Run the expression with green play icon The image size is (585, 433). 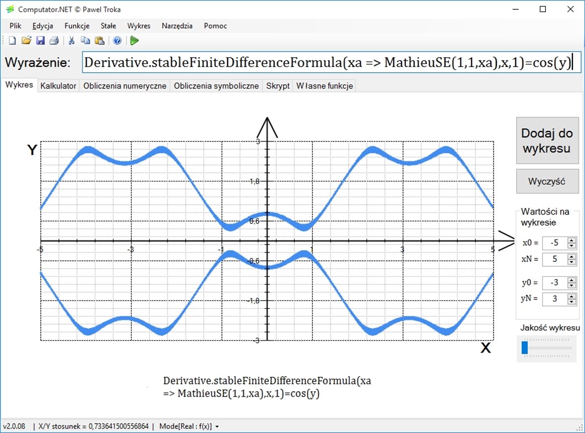[x=135, y=41]
